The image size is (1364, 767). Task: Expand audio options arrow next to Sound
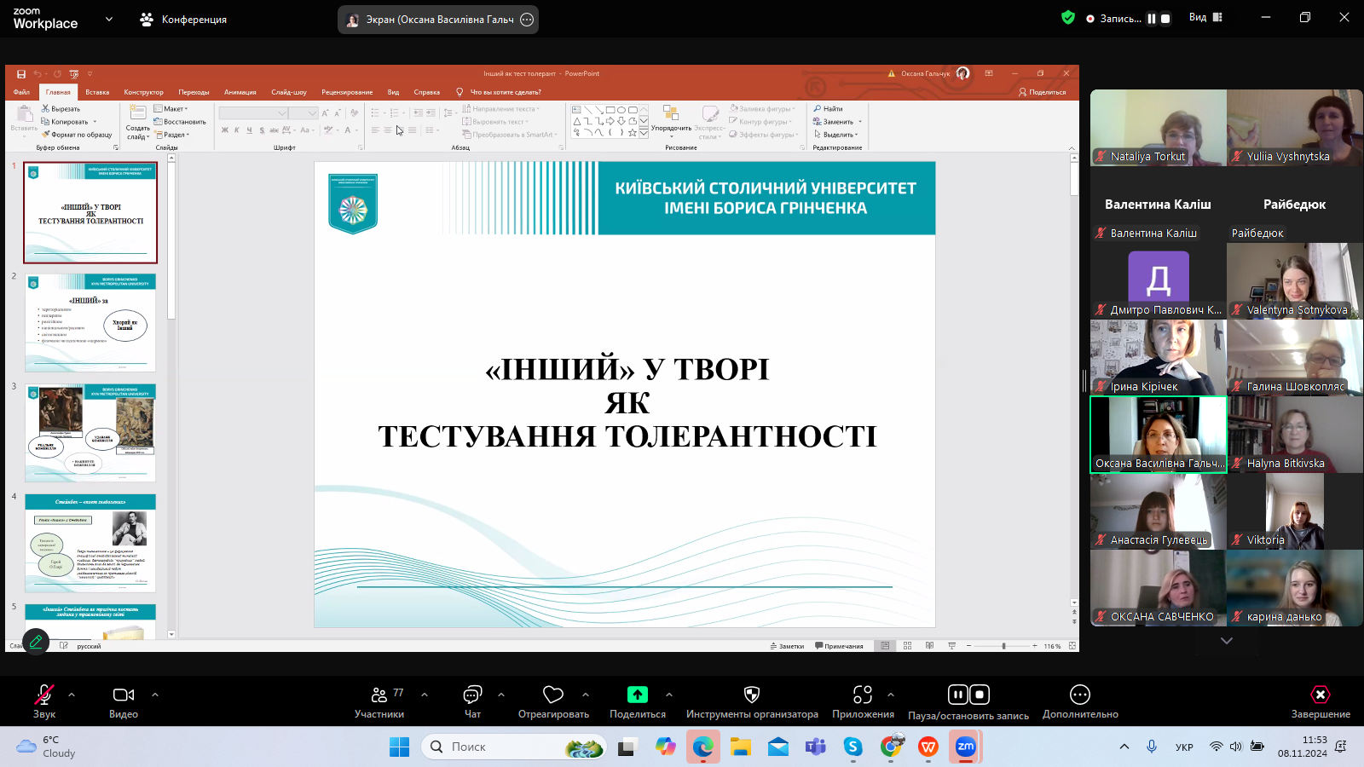tap(72, 695)
